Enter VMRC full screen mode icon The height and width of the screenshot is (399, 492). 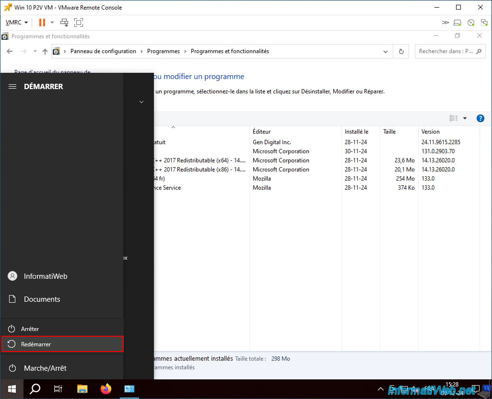pos(79,22)
